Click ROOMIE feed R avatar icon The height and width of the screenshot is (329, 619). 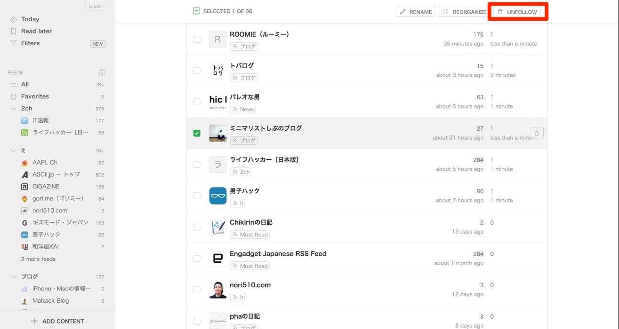tap(218, 39)
